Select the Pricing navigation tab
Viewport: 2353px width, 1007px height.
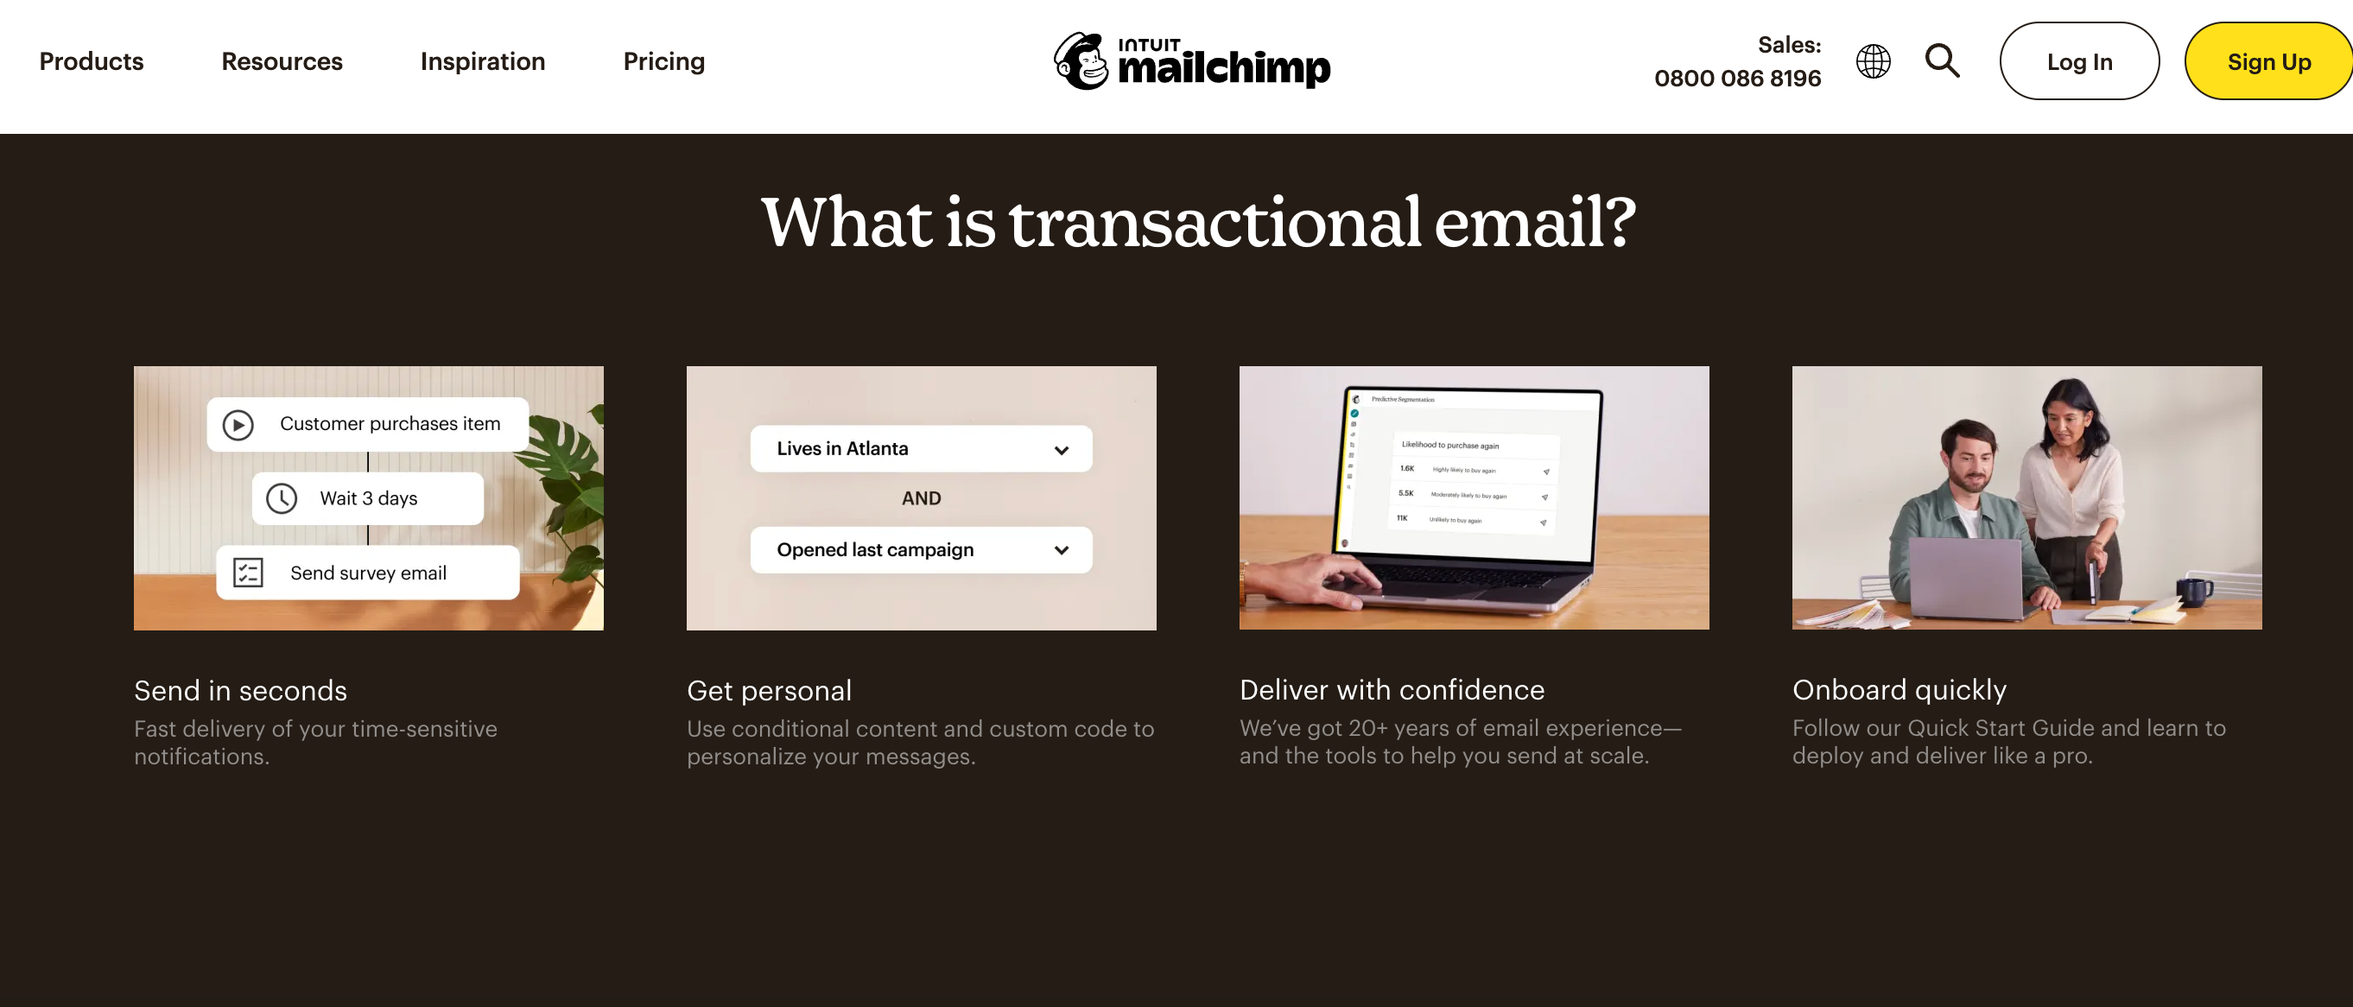[x=663, y=61]
